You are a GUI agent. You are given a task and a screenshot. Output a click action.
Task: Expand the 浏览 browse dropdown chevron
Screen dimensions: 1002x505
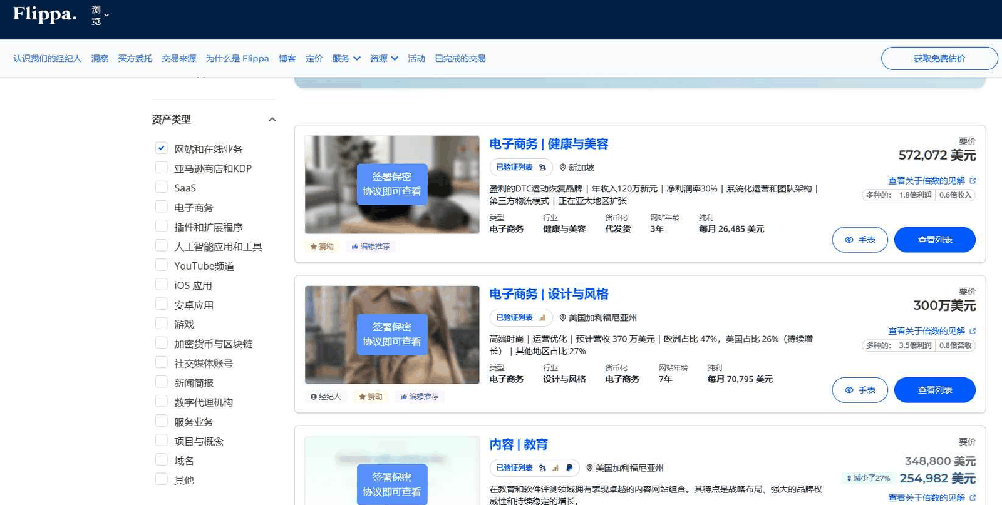(x=106, y=15)
